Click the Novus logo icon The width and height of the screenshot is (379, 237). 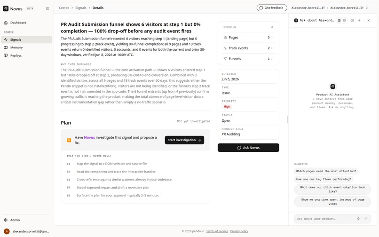tap(6, 8)
